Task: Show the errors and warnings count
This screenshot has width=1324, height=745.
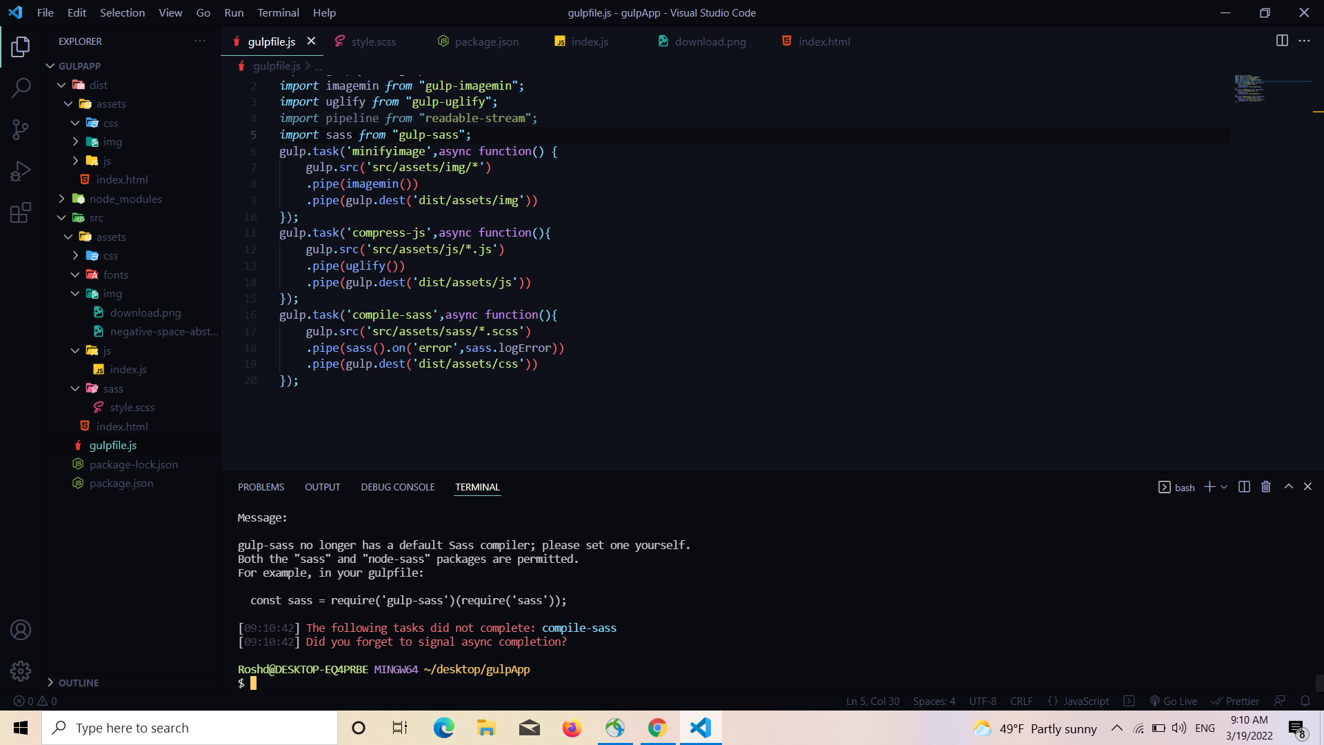Action: [35, 701]
